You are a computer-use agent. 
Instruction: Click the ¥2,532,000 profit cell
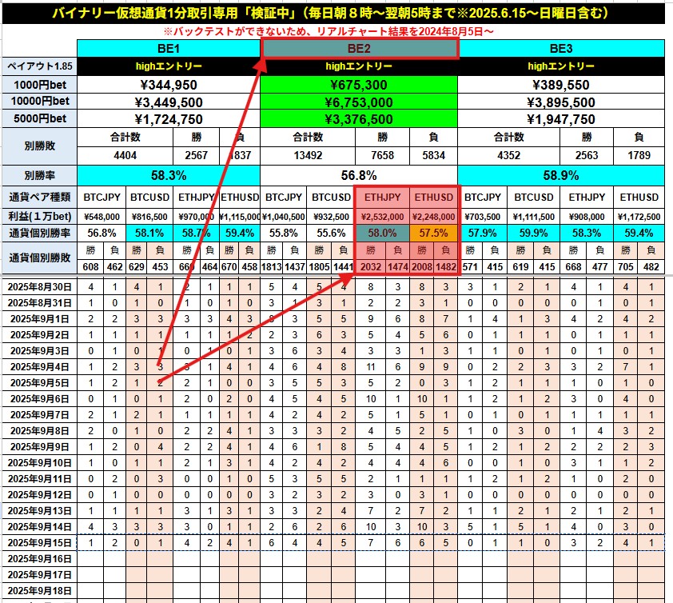point(382,217)
